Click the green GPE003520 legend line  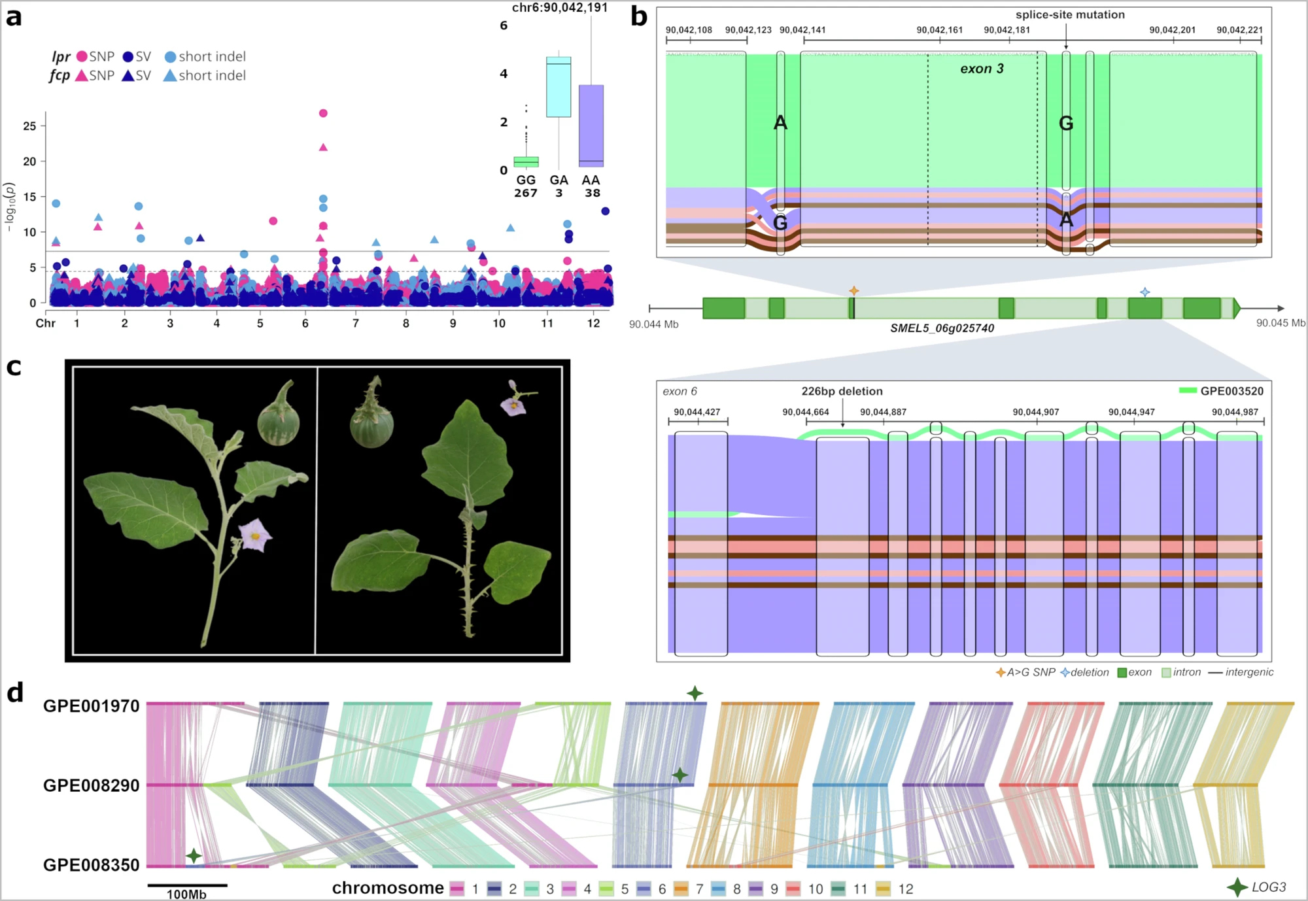tap(1188, 391)
